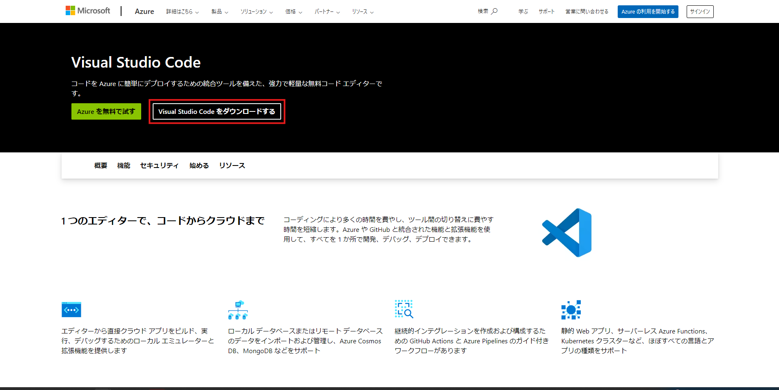Open the 始める tab
This screenshot has height=390, width=779.
point(198,166)
